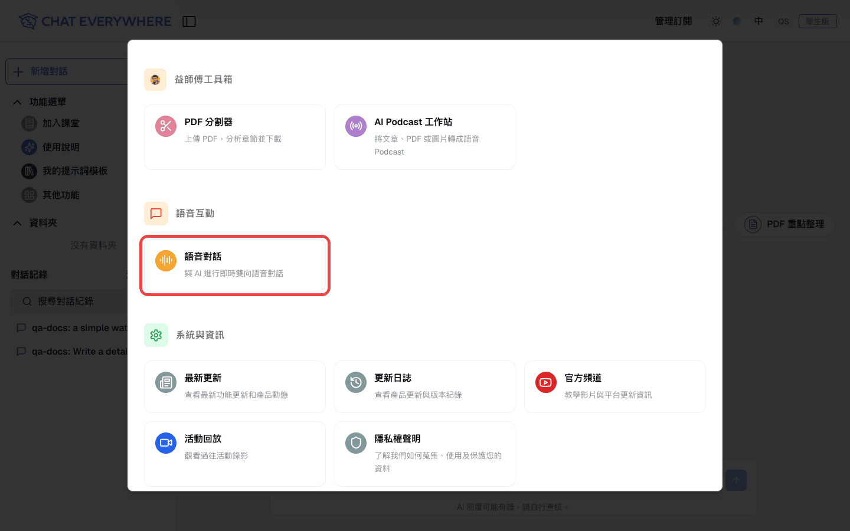Click the orange waveform icon for 語音對話

(x=166, y=261)
